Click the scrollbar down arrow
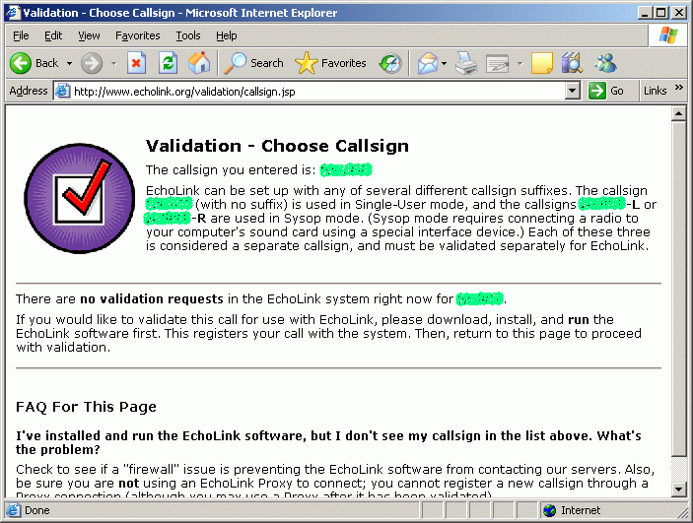This screenshot has width=693, height=523. click(x=679, y=489)
